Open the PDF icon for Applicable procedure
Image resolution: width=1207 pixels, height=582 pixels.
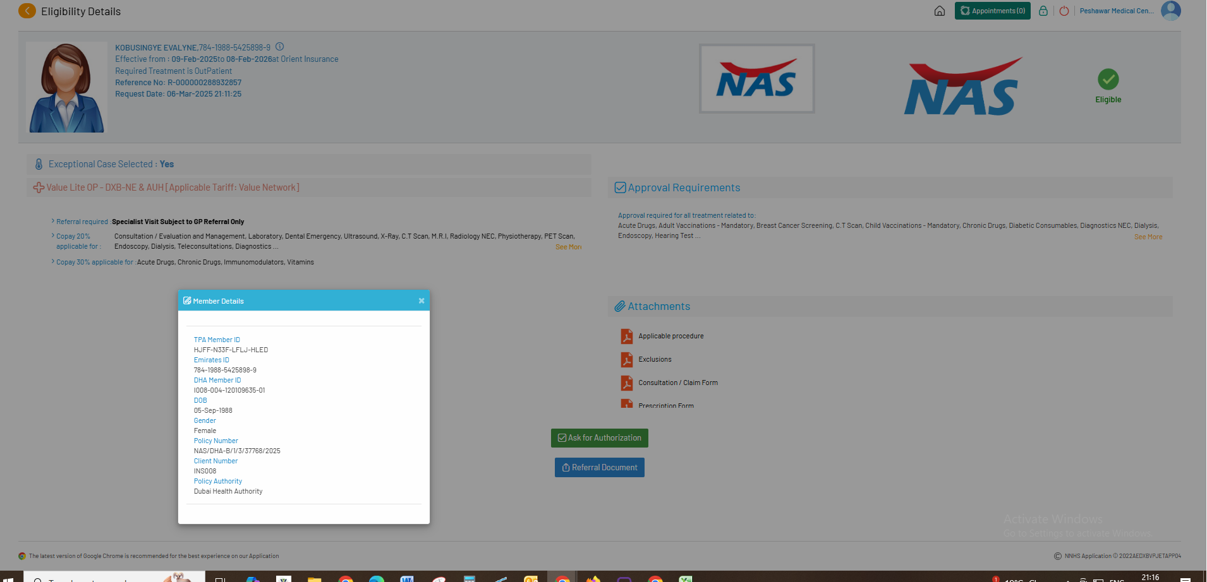(x=627, y=336)
